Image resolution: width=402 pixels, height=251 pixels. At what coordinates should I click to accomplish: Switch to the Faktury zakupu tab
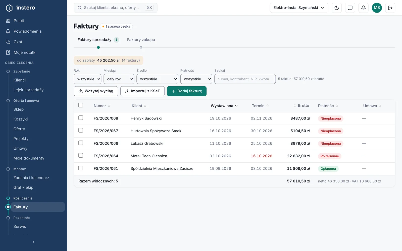[x=141, y=40]
